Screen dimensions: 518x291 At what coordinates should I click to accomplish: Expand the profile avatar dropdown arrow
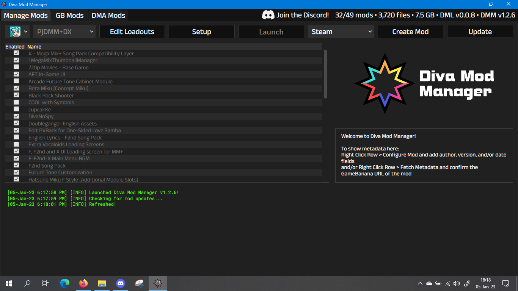coord(26,32)
